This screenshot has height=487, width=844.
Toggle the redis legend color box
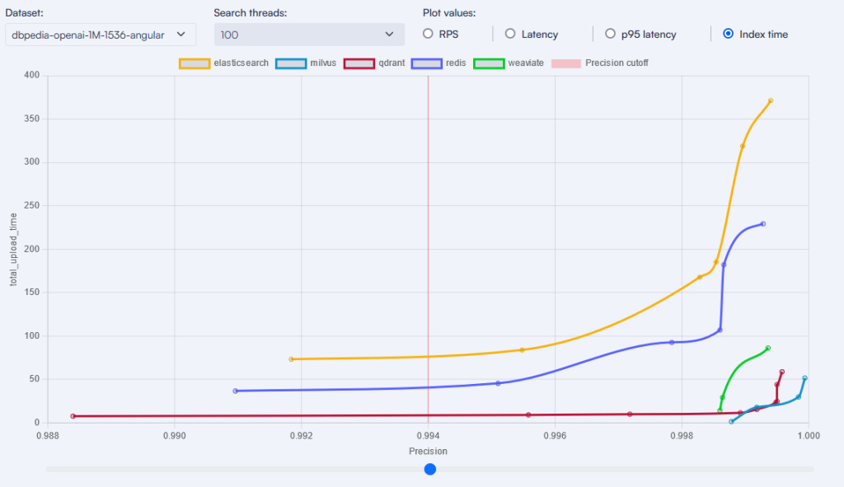click(x=427, y=63)
